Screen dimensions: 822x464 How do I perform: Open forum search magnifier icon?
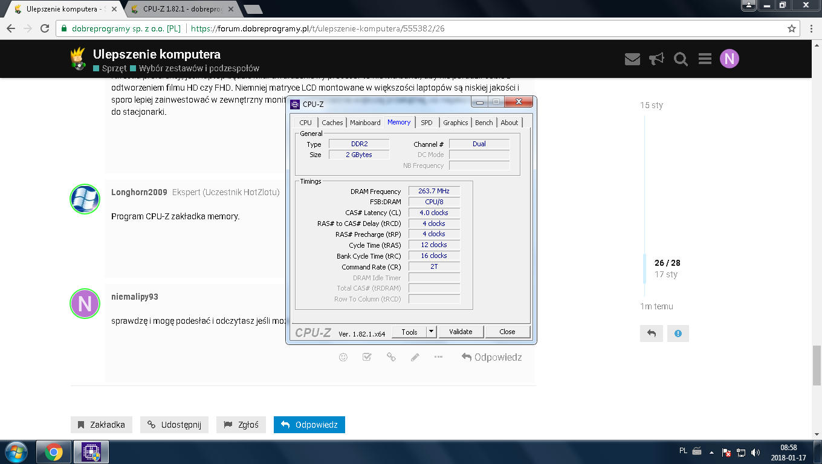point(681,59)
